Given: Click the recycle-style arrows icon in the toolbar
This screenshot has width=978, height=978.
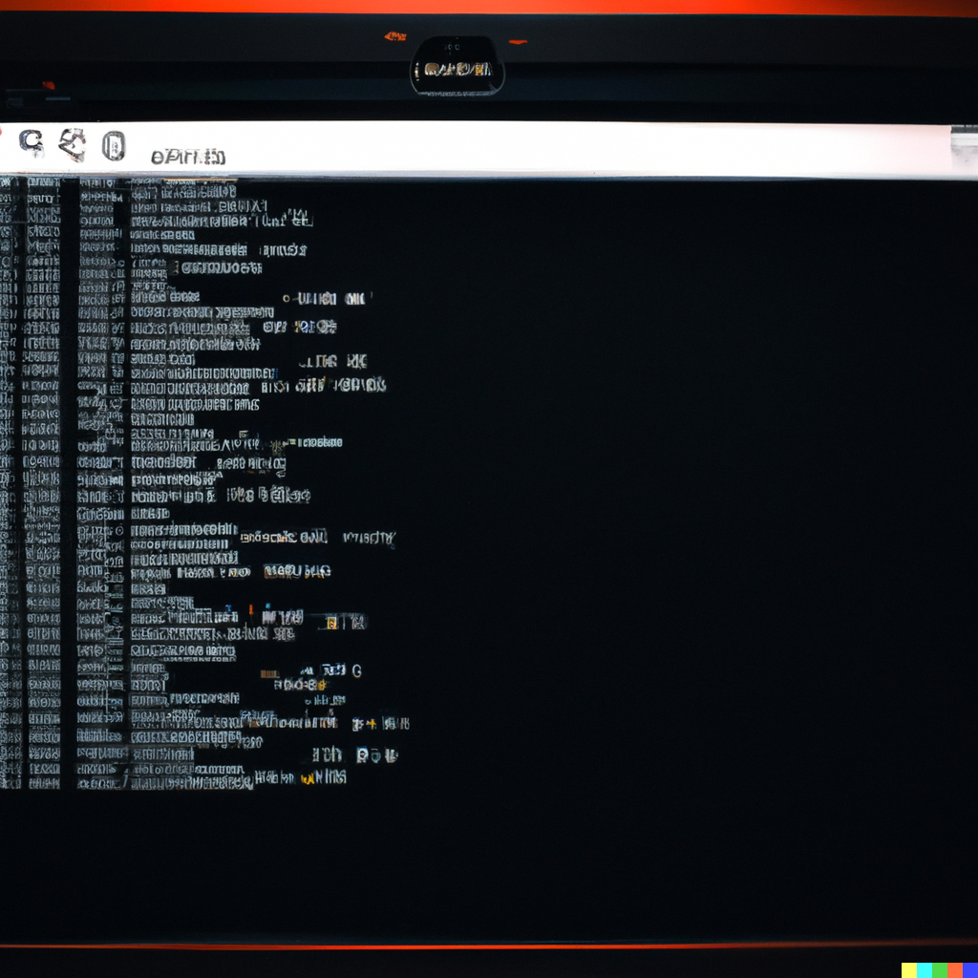Looking at the screenshot, I should (73, 146).
